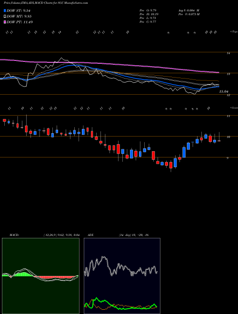Select the 'DOW ST: 9.54' legend label

(18, 10)
